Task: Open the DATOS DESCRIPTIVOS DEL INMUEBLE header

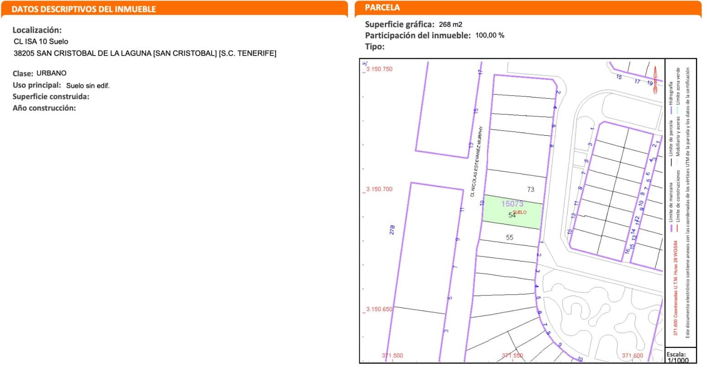Action: click(84, 8)
